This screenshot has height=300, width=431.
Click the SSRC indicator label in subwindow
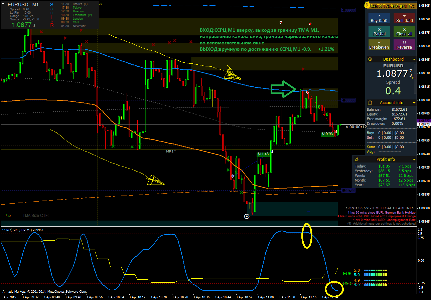[x=23, y=230]
